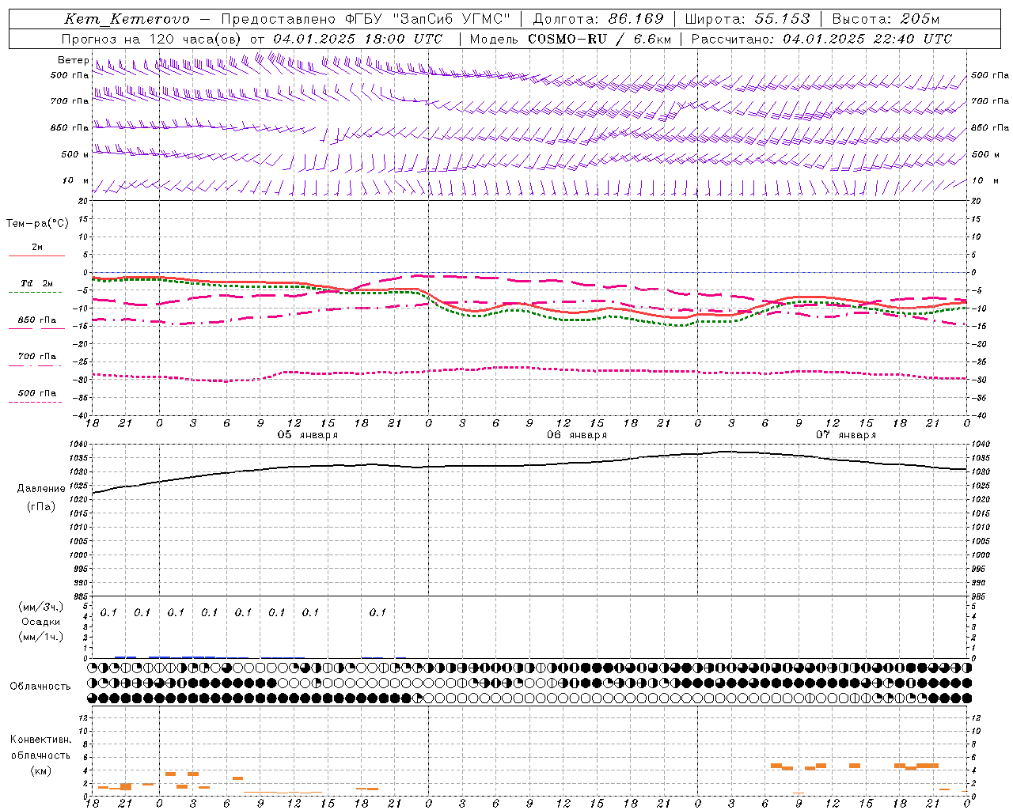Click the (км) convective cloud unit label
Viewport: 1013px width, 810px height.
[x=41, y=770]
